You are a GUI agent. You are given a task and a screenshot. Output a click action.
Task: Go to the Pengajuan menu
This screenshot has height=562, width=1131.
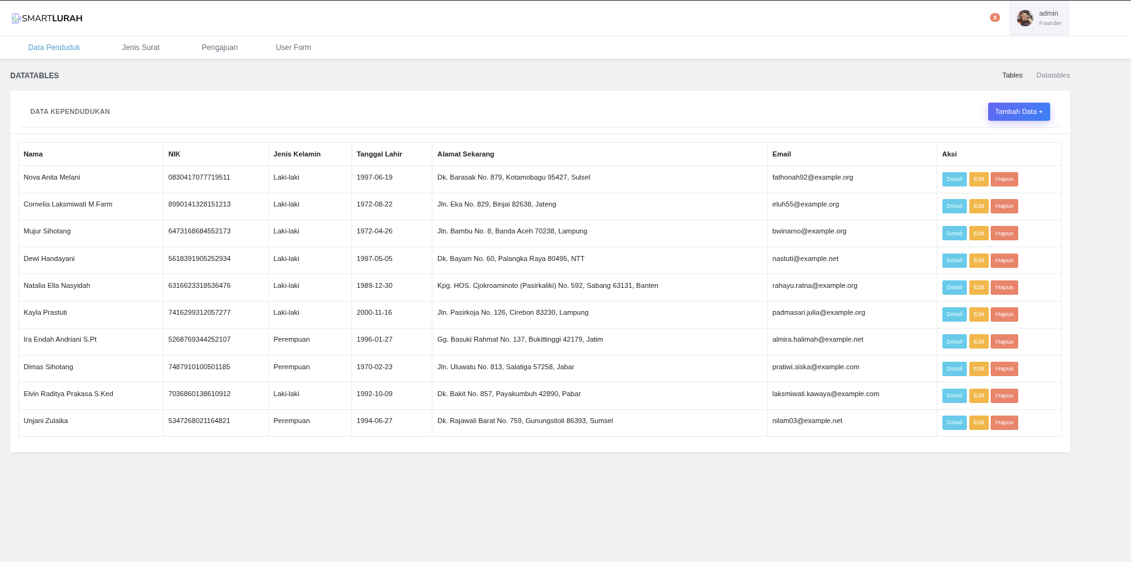(x=219, y=48)
